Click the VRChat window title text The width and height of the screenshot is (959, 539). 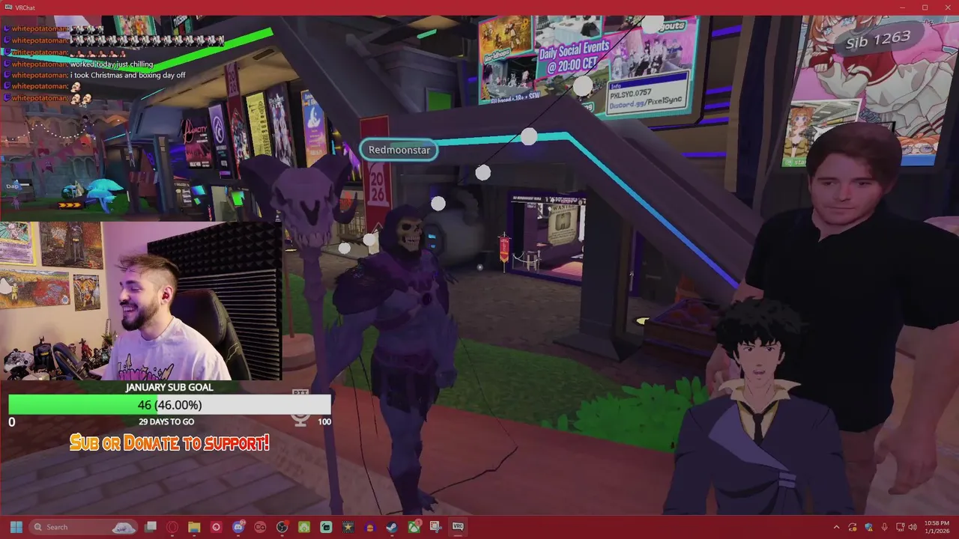click(x=25, y=7)
